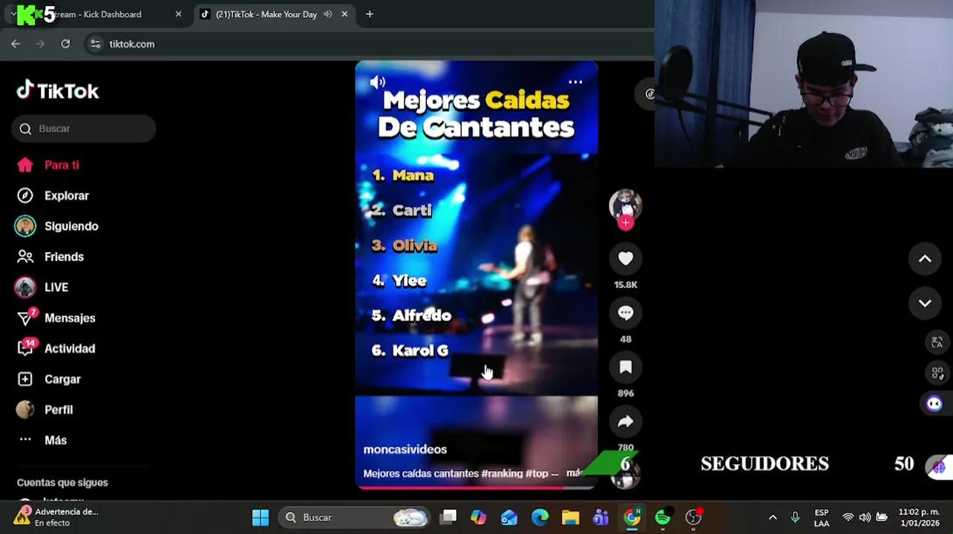
Task: Open the volume control in tray
Action: [865, 517]
